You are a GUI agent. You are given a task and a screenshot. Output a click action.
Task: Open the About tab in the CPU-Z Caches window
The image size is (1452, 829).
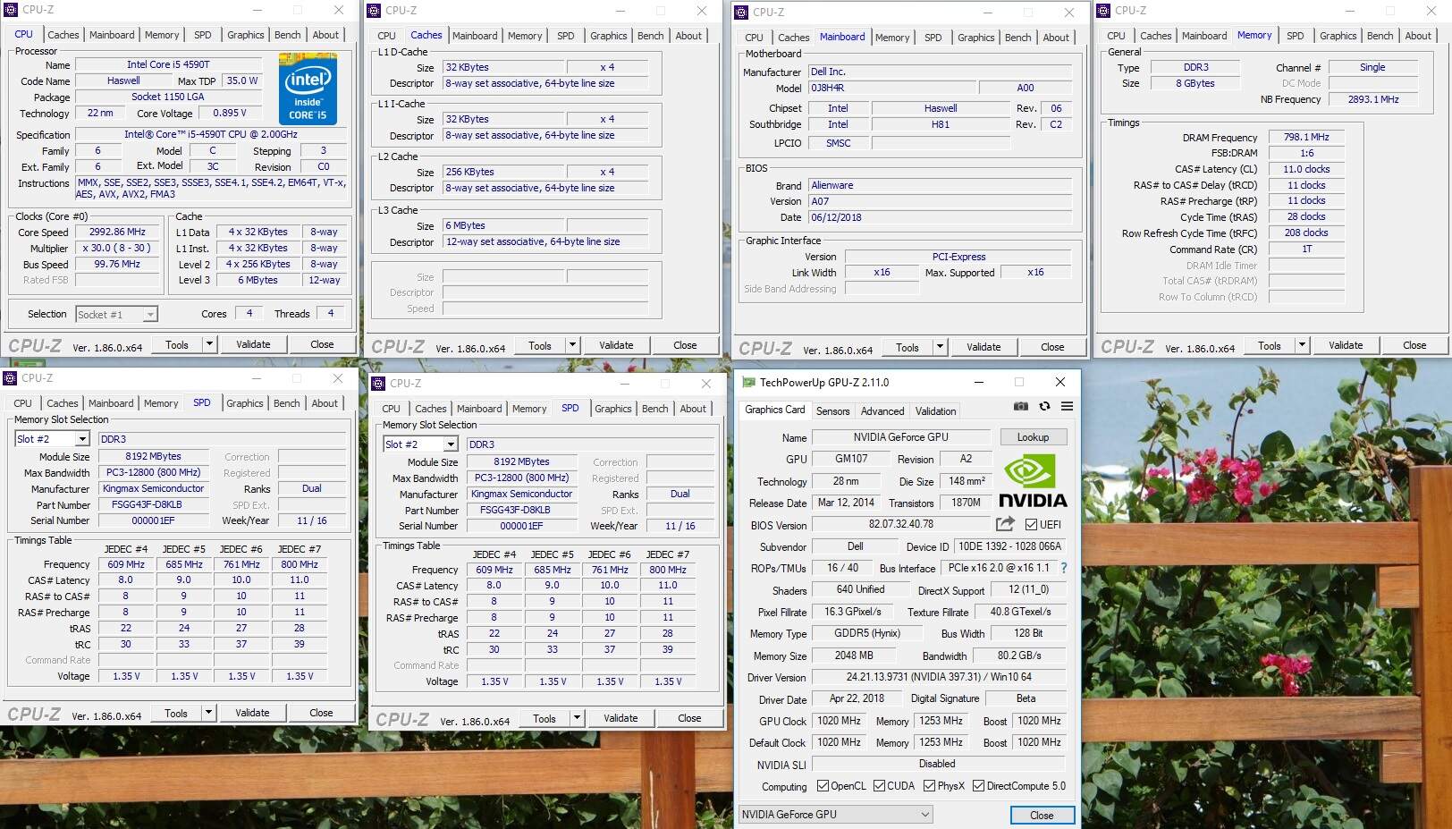click(688, 36)
